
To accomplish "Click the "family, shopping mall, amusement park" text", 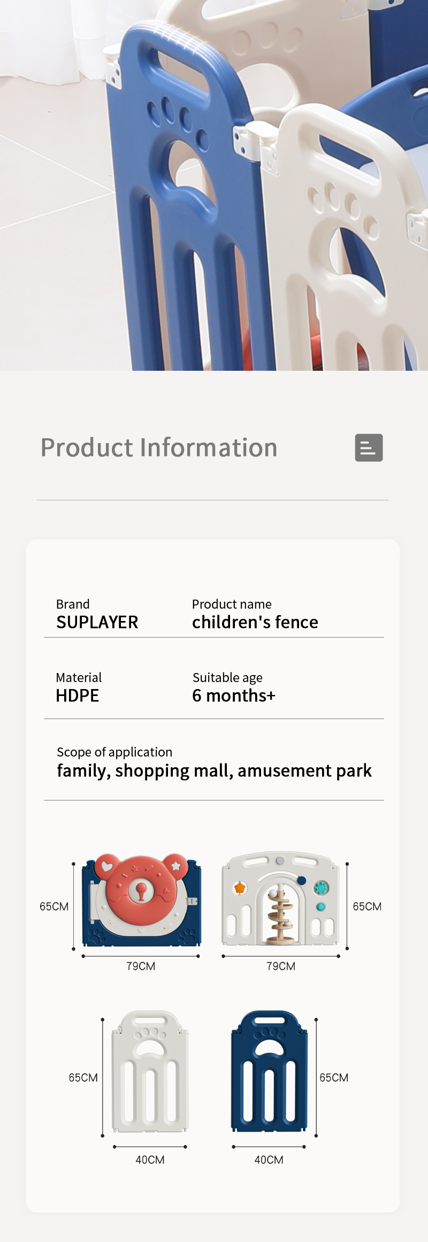I will (x=214, y=770).
